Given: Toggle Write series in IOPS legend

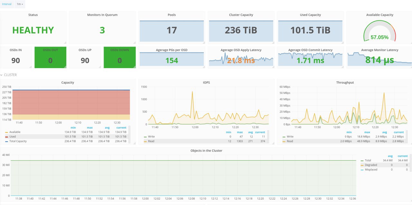Looking at the screenshot, I should [152, 137].
